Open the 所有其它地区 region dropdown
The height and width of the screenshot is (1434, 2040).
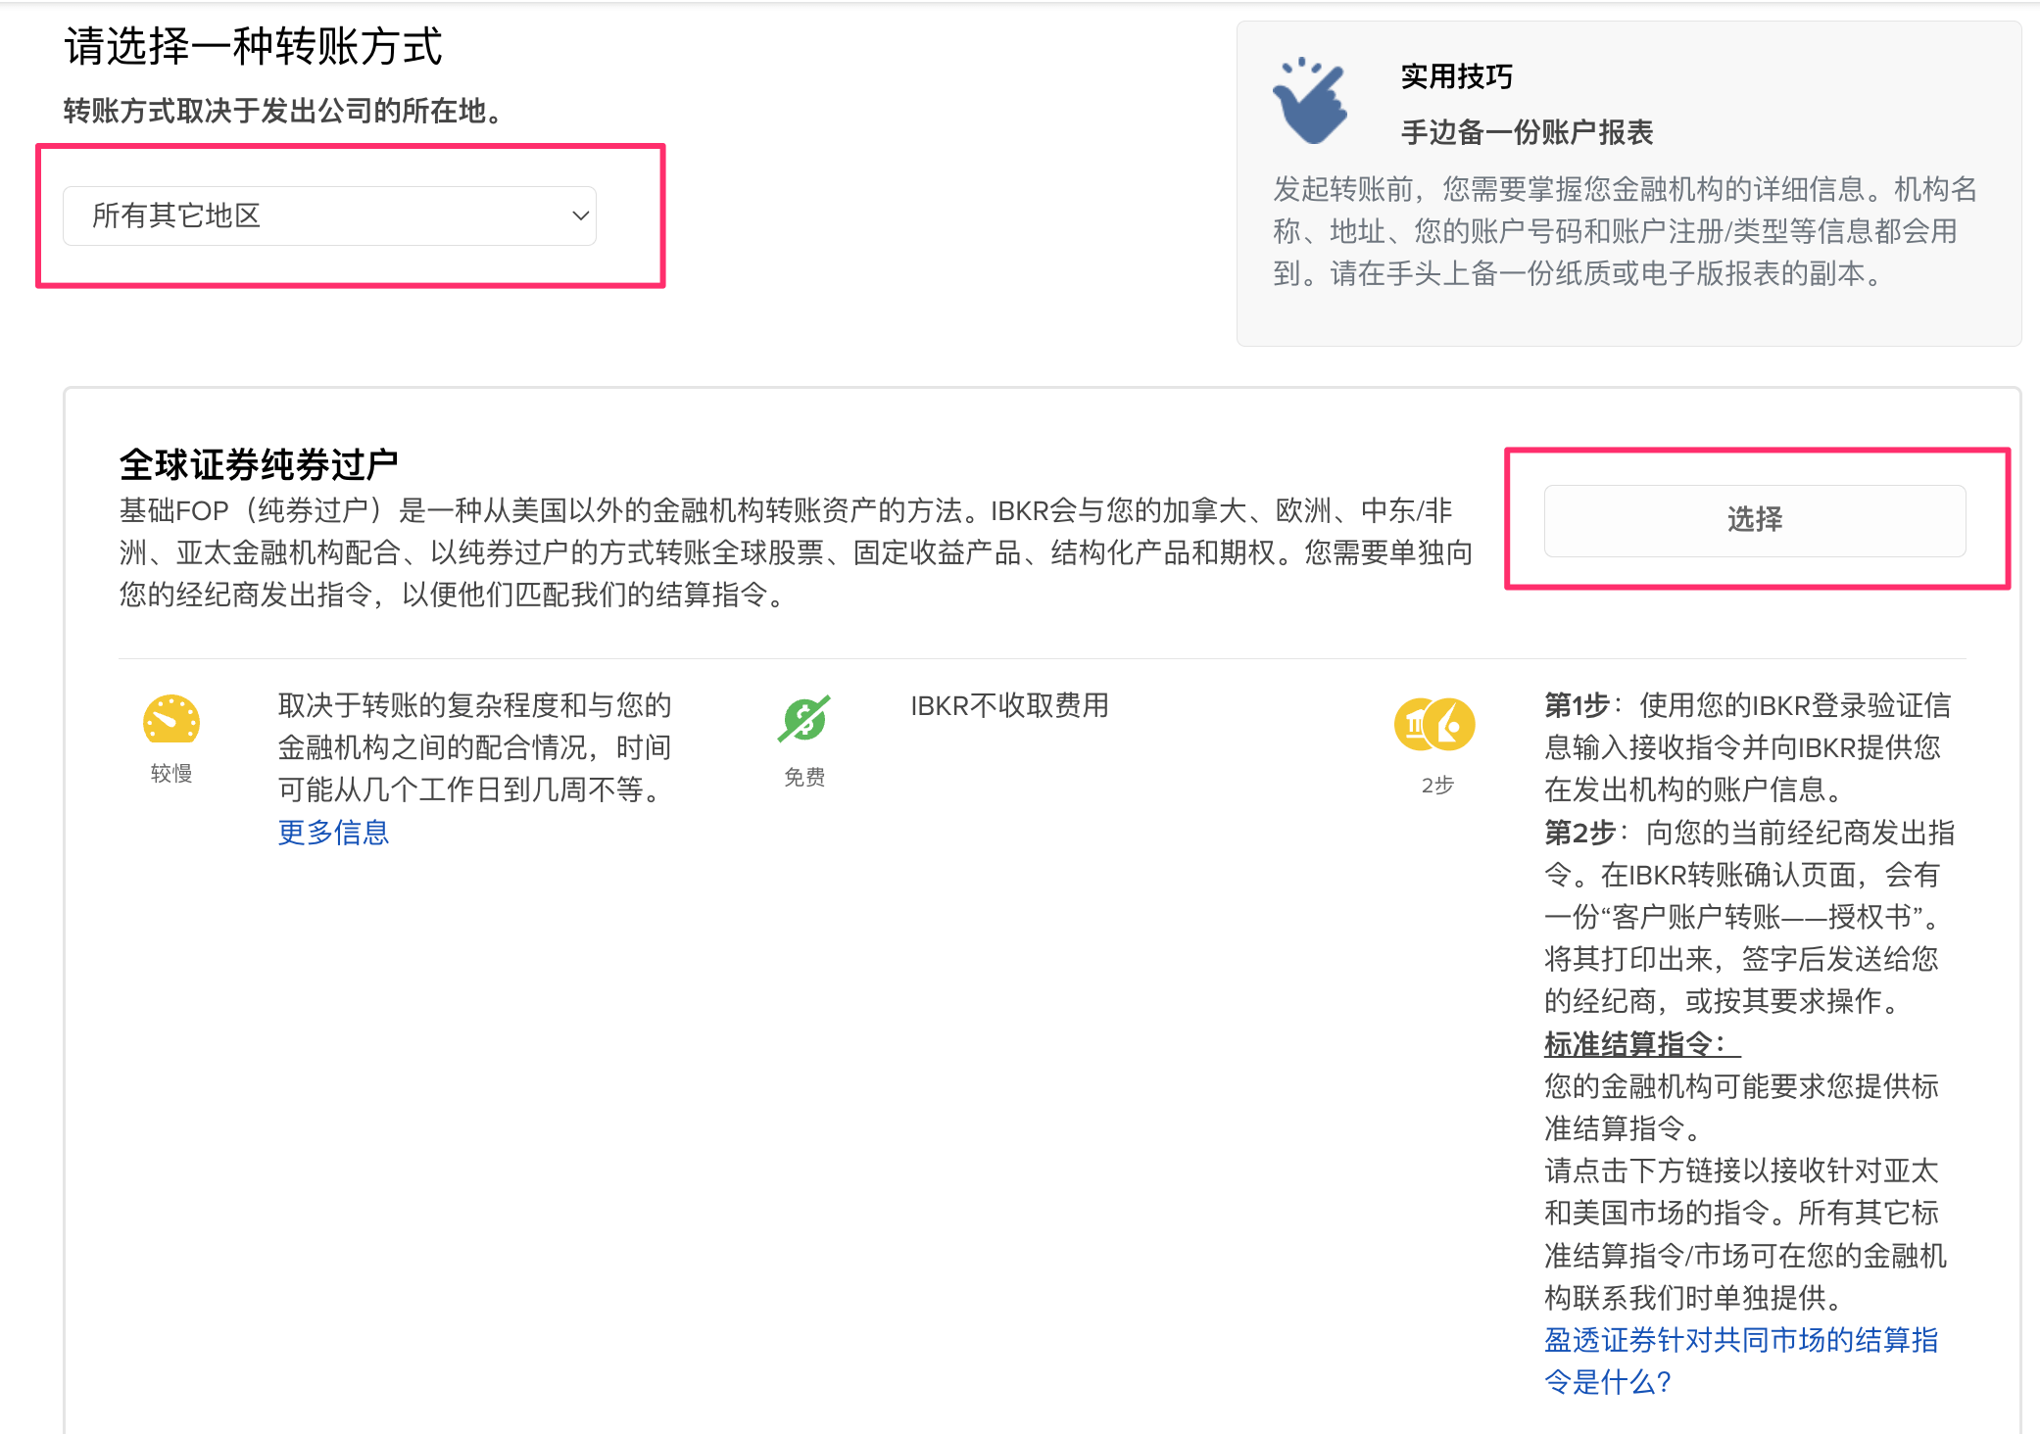click(329, 215)
